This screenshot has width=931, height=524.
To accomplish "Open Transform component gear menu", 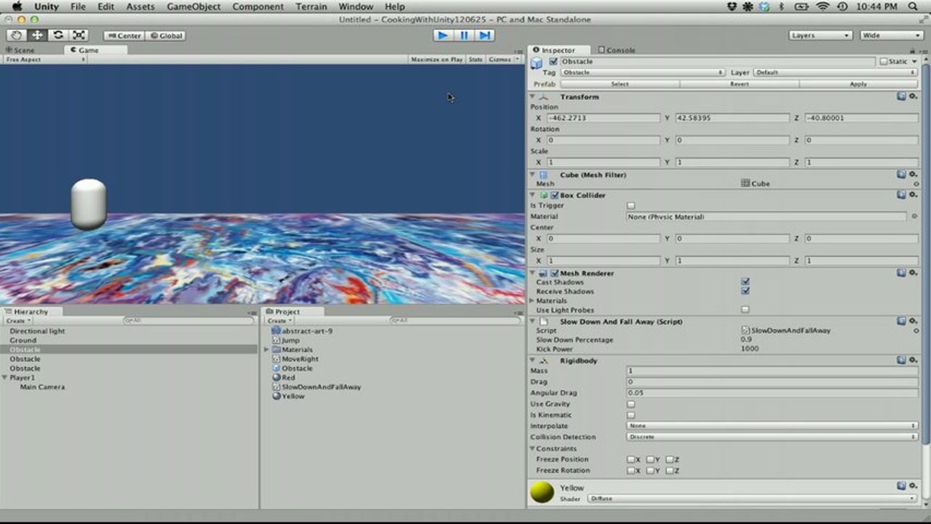I will coord(913,96).
